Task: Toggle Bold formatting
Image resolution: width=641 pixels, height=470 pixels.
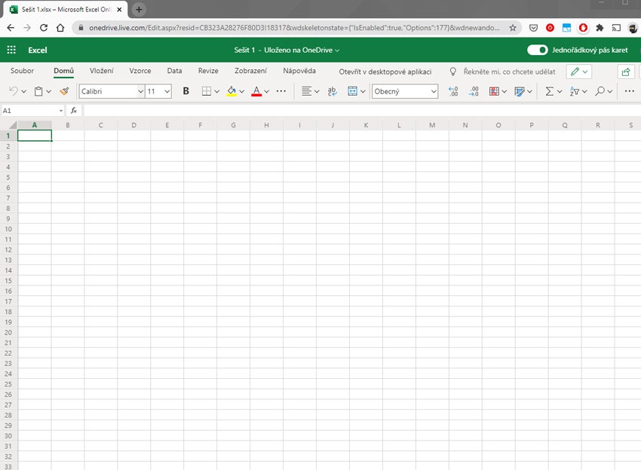Action: pos(186,90)
